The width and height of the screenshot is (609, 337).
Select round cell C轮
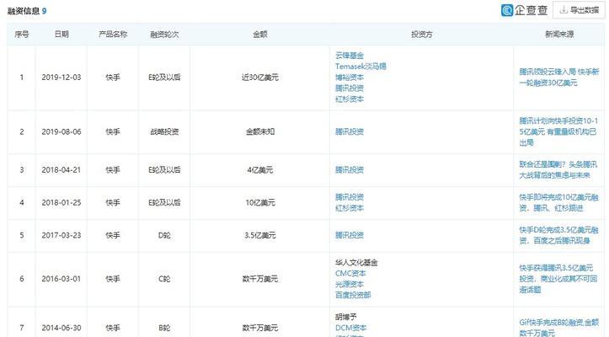[164, 279]
